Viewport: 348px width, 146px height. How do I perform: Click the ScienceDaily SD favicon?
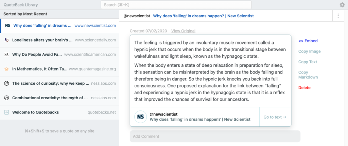click(6, 40)
